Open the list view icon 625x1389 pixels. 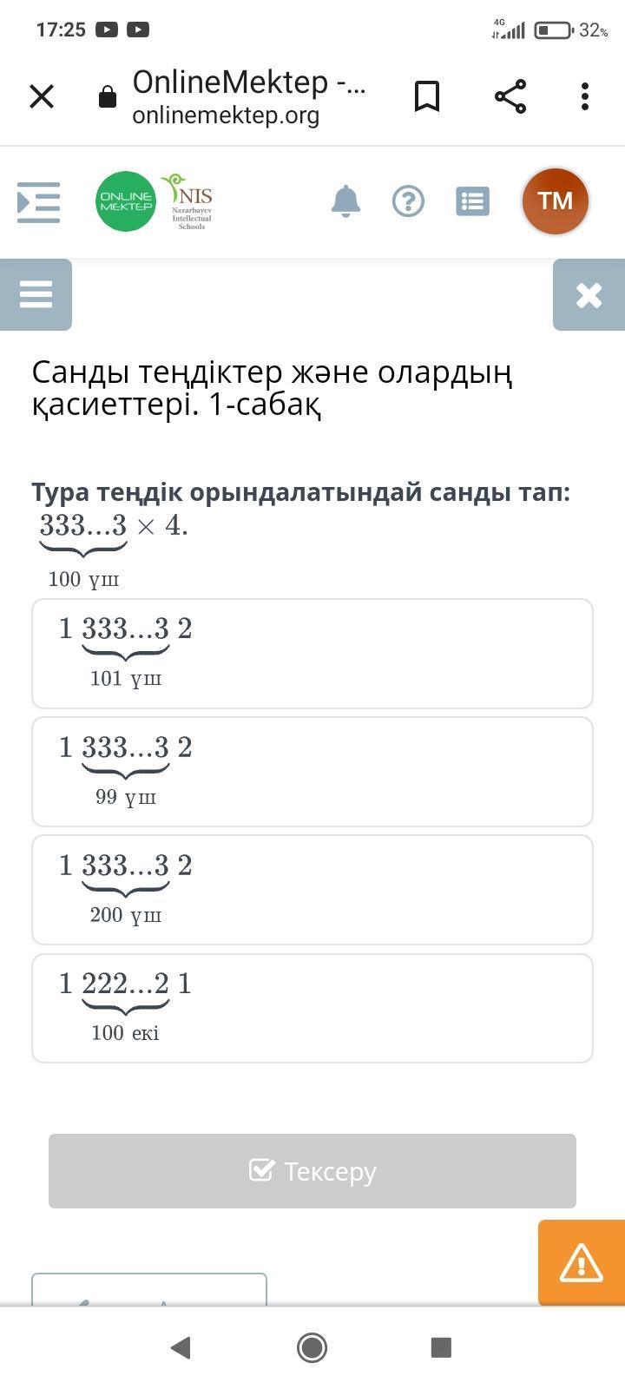(472, 201)
